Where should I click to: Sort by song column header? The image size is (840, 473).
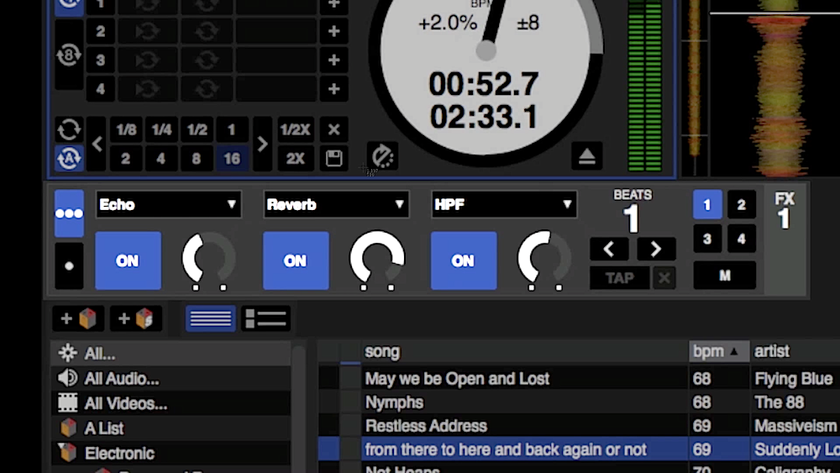coord(524,351)
